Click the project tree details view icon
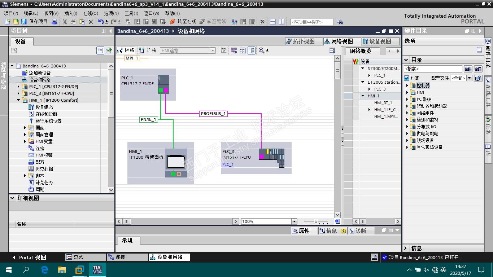 (x=100, y=50)
